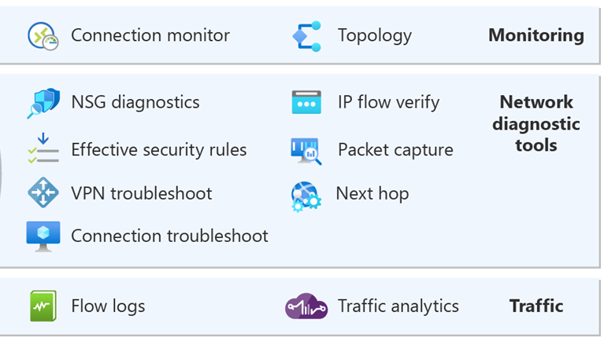Click the green Flow logs icon
608x341 pixels.
(43, 306)
